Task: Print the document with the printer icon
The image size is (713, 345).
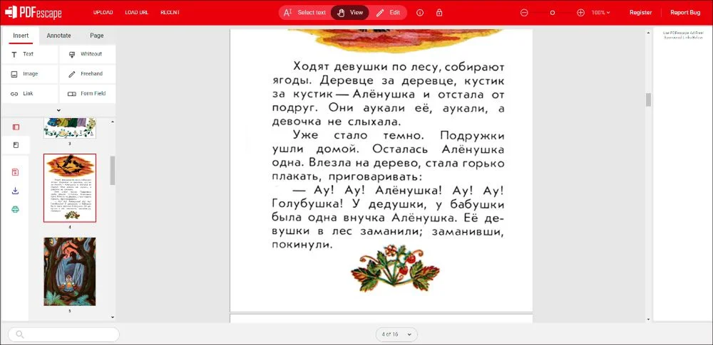Action: pos(16,209)
